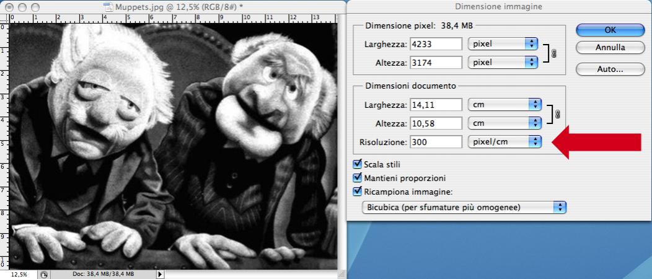The image size is (652, 279).
Task: Confirm with the OK button
Action: [x=610, y=30]
